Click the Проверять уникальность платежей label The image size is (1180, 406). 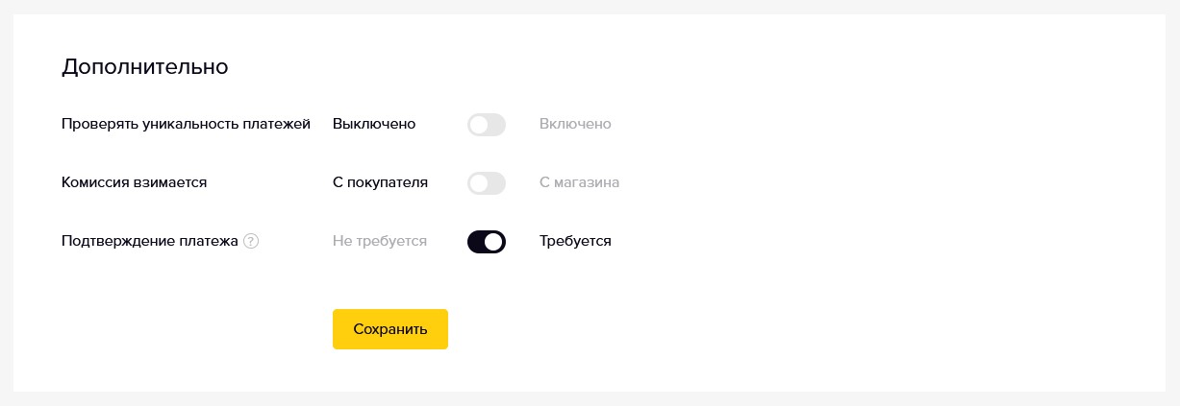(186, 125)
